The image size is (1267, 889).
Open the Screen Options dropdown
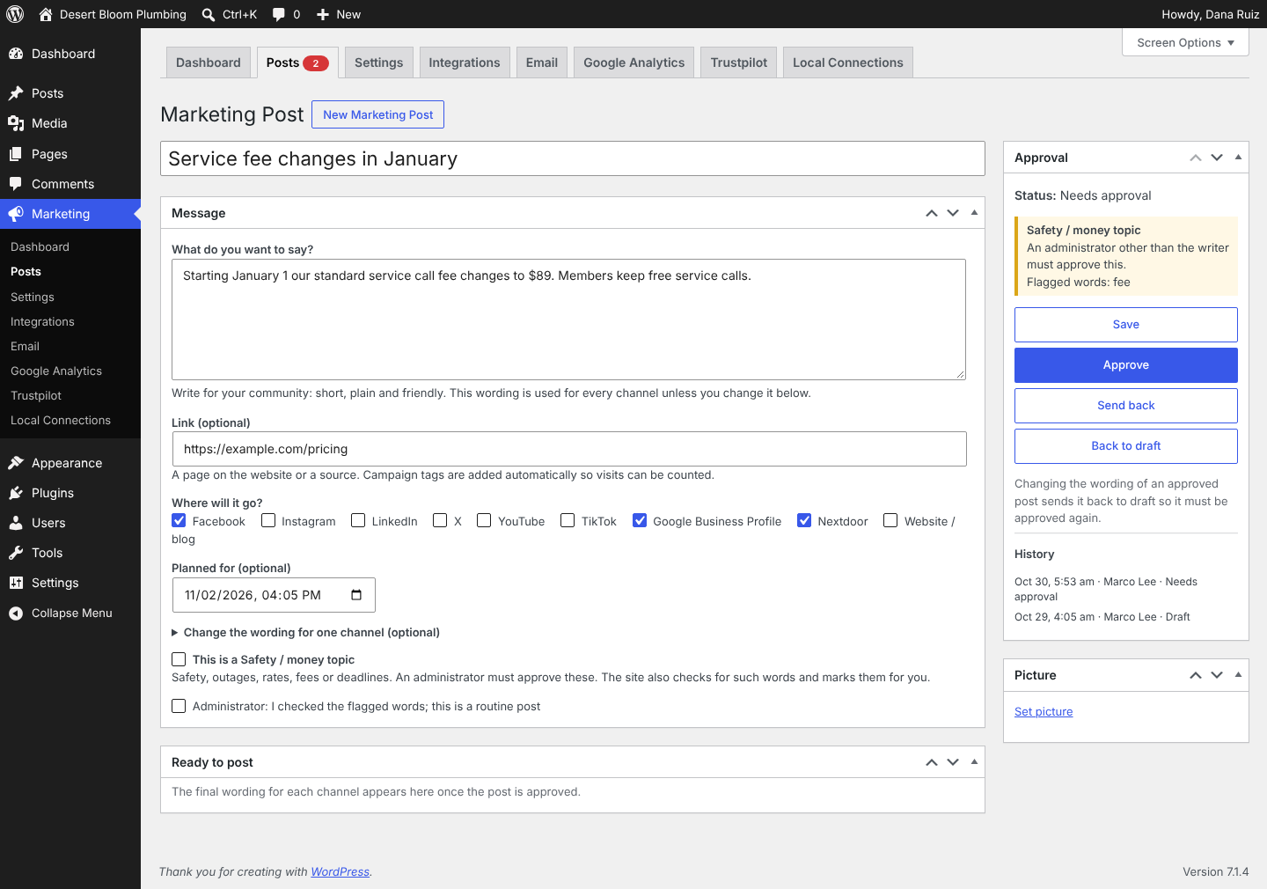coord(1185,42)
